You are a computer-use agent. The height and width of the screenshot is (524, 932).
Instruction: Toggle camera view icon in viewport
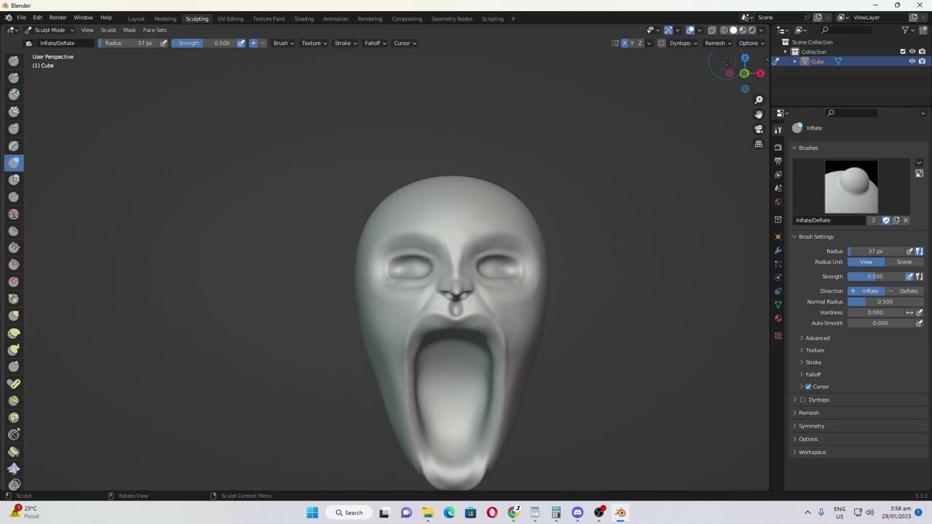tap(759, 129)
